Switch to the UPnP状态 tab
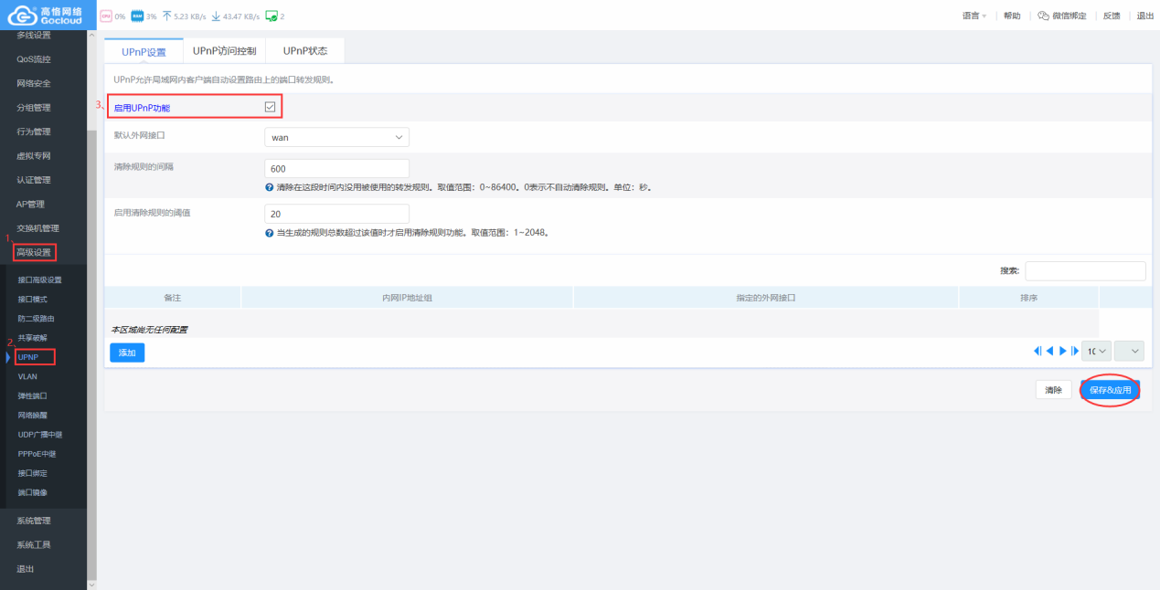This screenshot has width=1160, height=590. pyautogui.click(x=304, y=51)
